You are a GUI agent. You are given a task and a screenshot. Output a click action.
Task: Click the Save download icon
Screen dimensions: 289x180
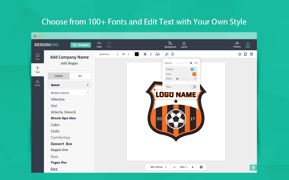click(x=248, y=43)
